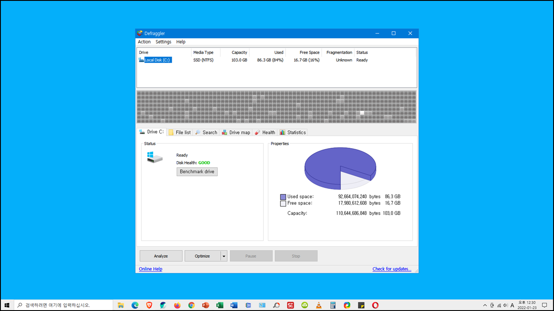Switch to the Search tab

point(206,133)
